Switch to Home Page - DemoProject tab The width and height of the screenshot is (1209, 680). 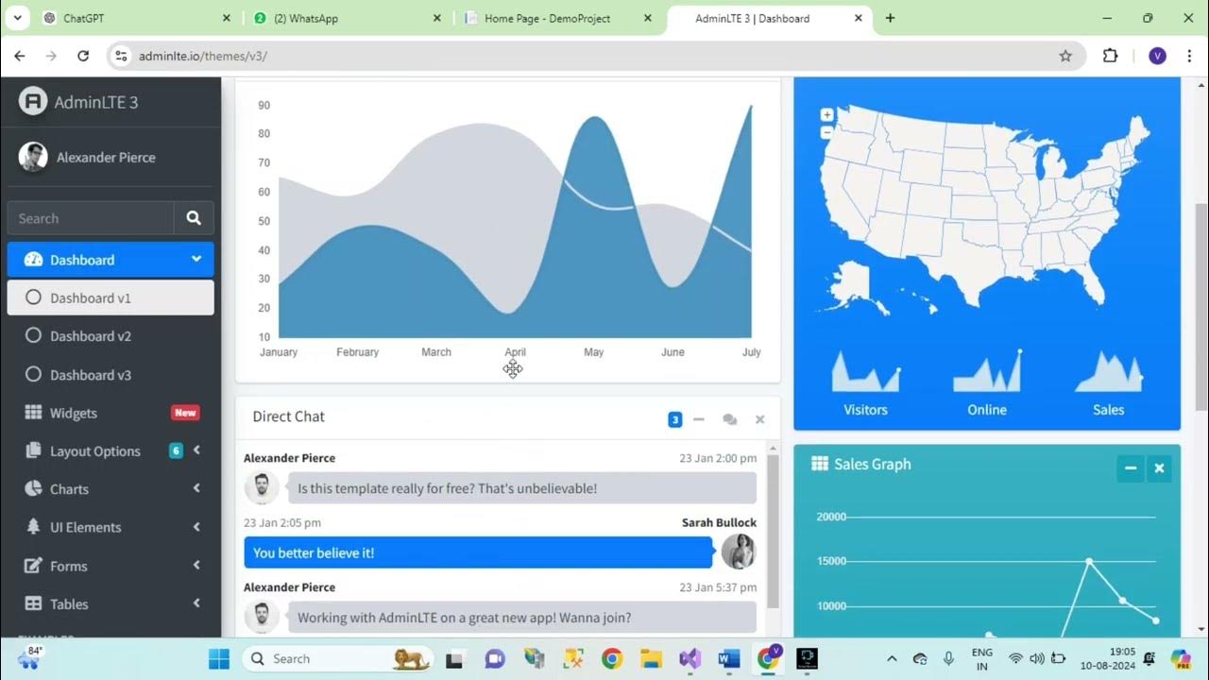pos(559,18)
